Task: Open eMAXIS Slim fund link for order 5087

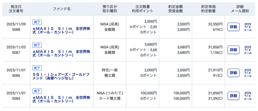Action: [x=61, y=53]
